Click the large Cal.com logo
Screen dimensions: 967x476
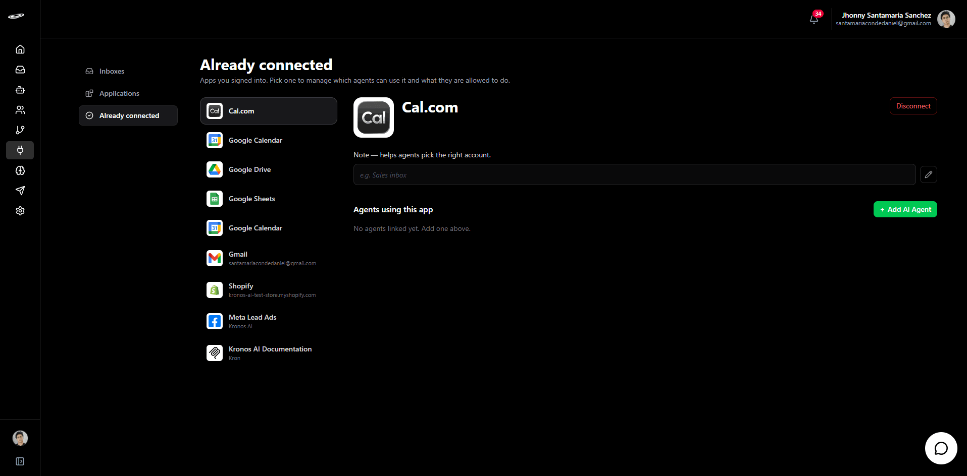point(374,117)
